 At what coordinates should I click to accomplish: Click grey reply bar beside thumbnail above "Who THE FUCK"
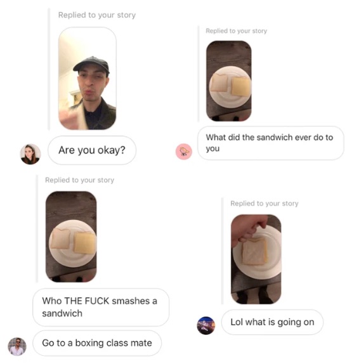[x=37, y=229]
